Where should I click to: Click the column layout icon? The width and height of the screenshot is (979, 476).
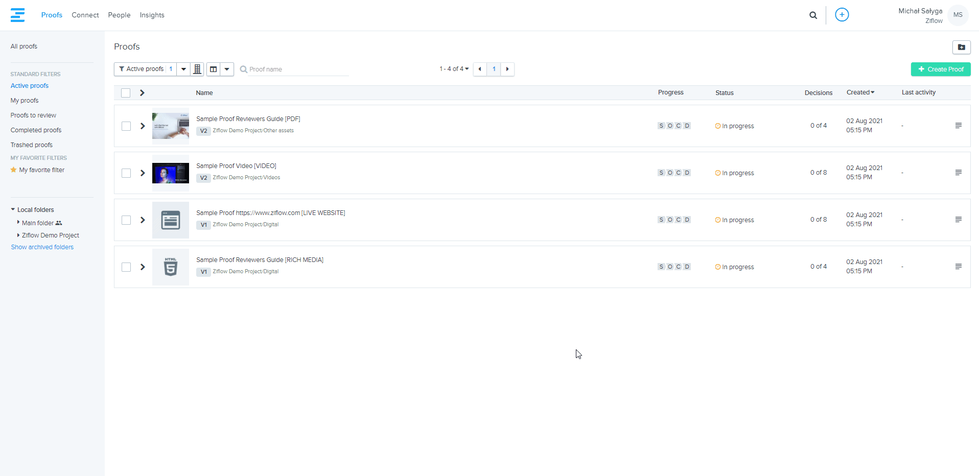click(214, 69)
